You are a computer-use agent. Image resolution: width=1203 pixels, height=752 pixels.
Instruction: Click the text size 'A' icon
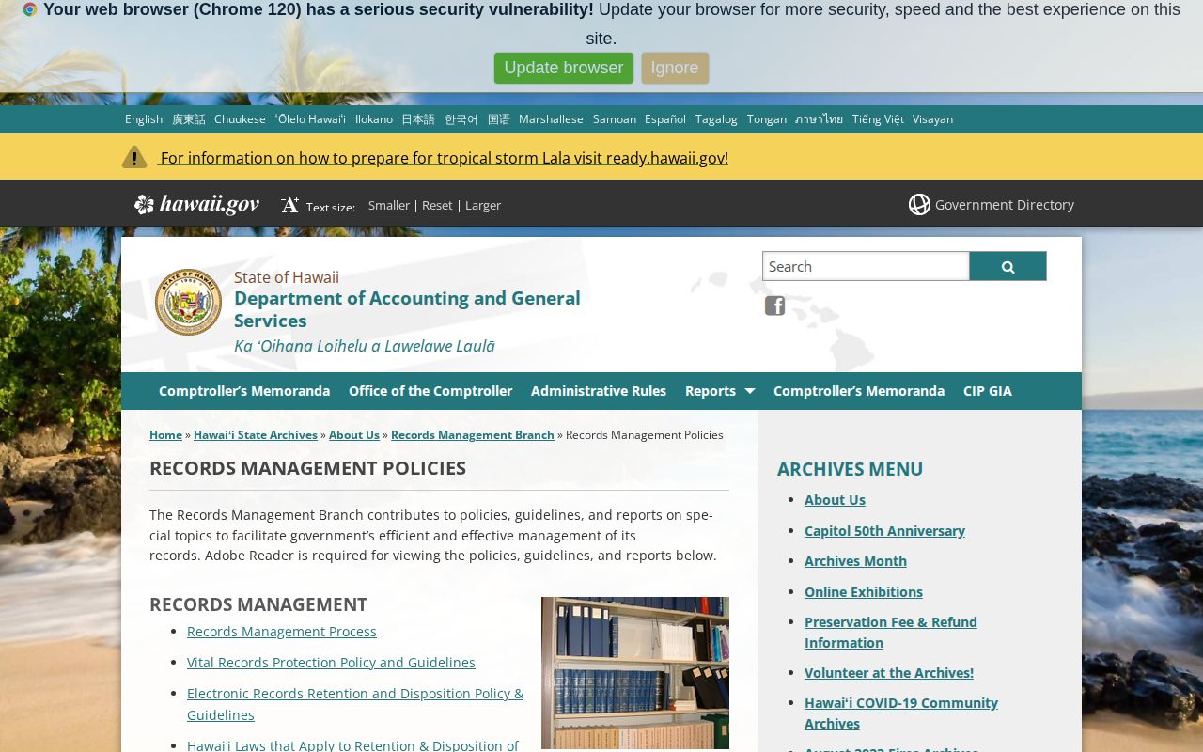(x=289, y=205)
